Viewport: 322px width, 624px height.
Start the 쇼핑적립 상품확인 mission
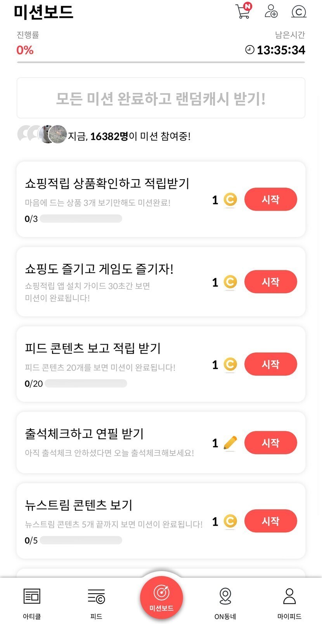[x=270, y=199]
